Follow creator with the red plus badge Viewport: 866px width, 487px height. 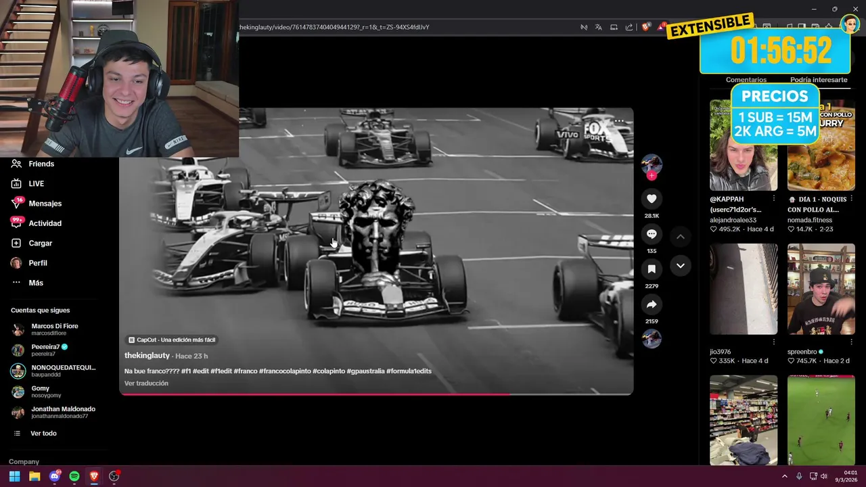[x=652, y=176]
